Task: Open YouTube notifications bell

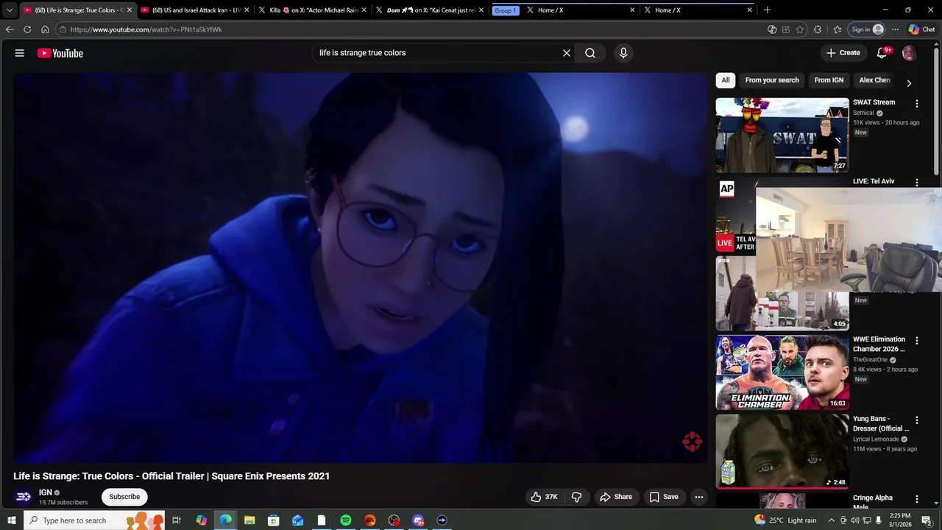Action: 882,53
